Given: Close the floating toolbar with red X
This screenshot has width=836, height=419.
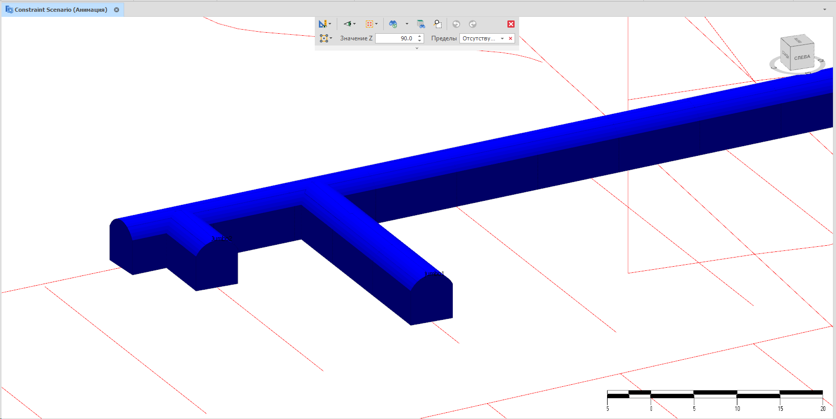Looking at the screenshot, I should (511, 24).
